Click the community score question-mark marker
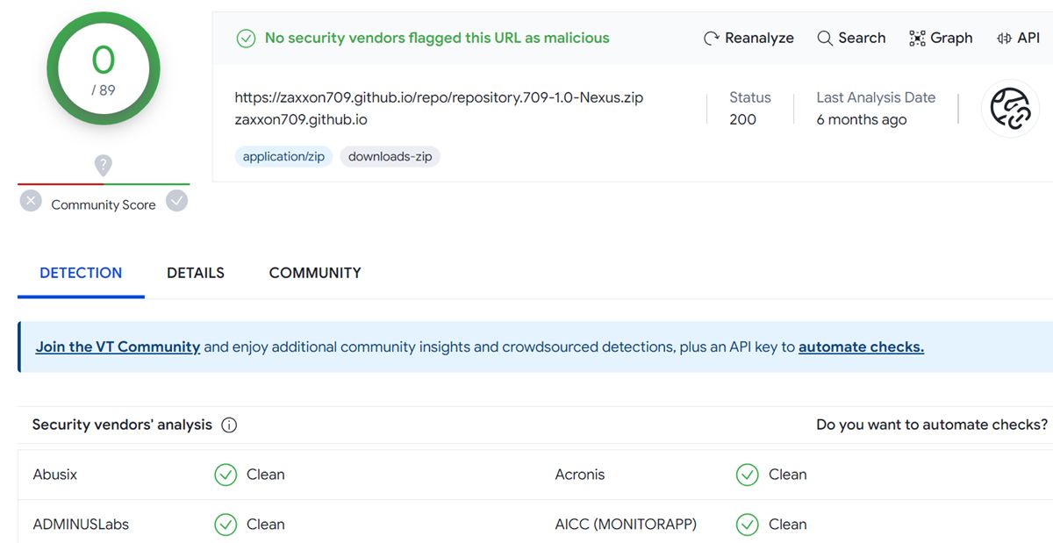The image size is (1053, 543). (x=104, y=165)
